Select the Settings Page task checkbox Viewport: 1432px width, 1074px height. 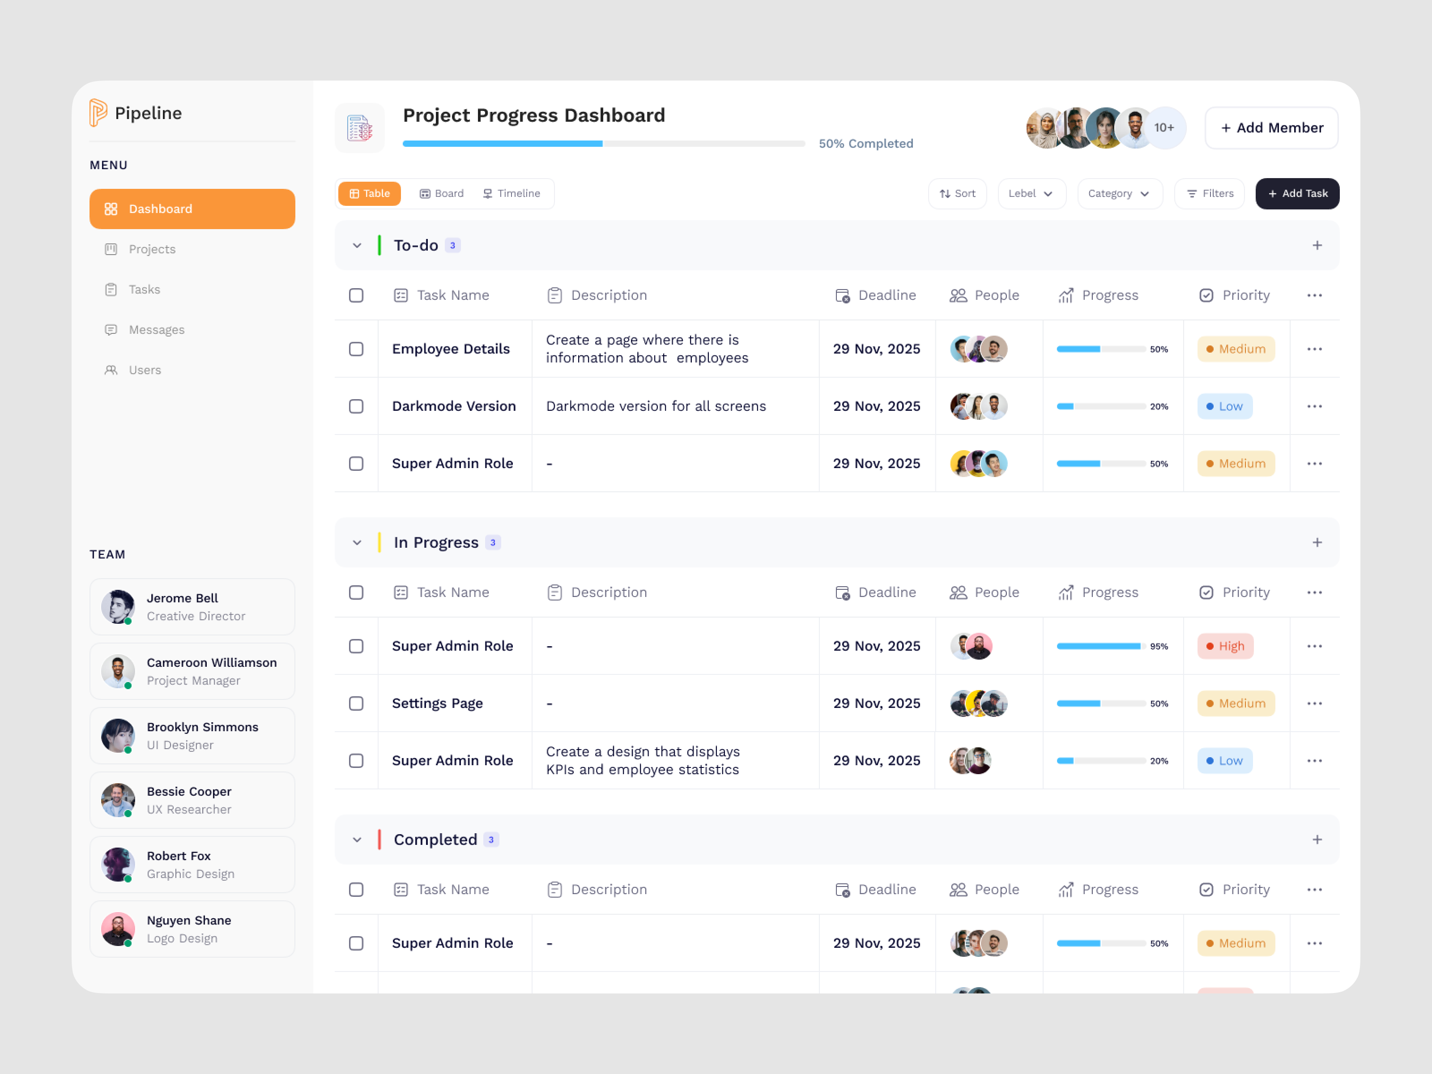pos(356,703)
